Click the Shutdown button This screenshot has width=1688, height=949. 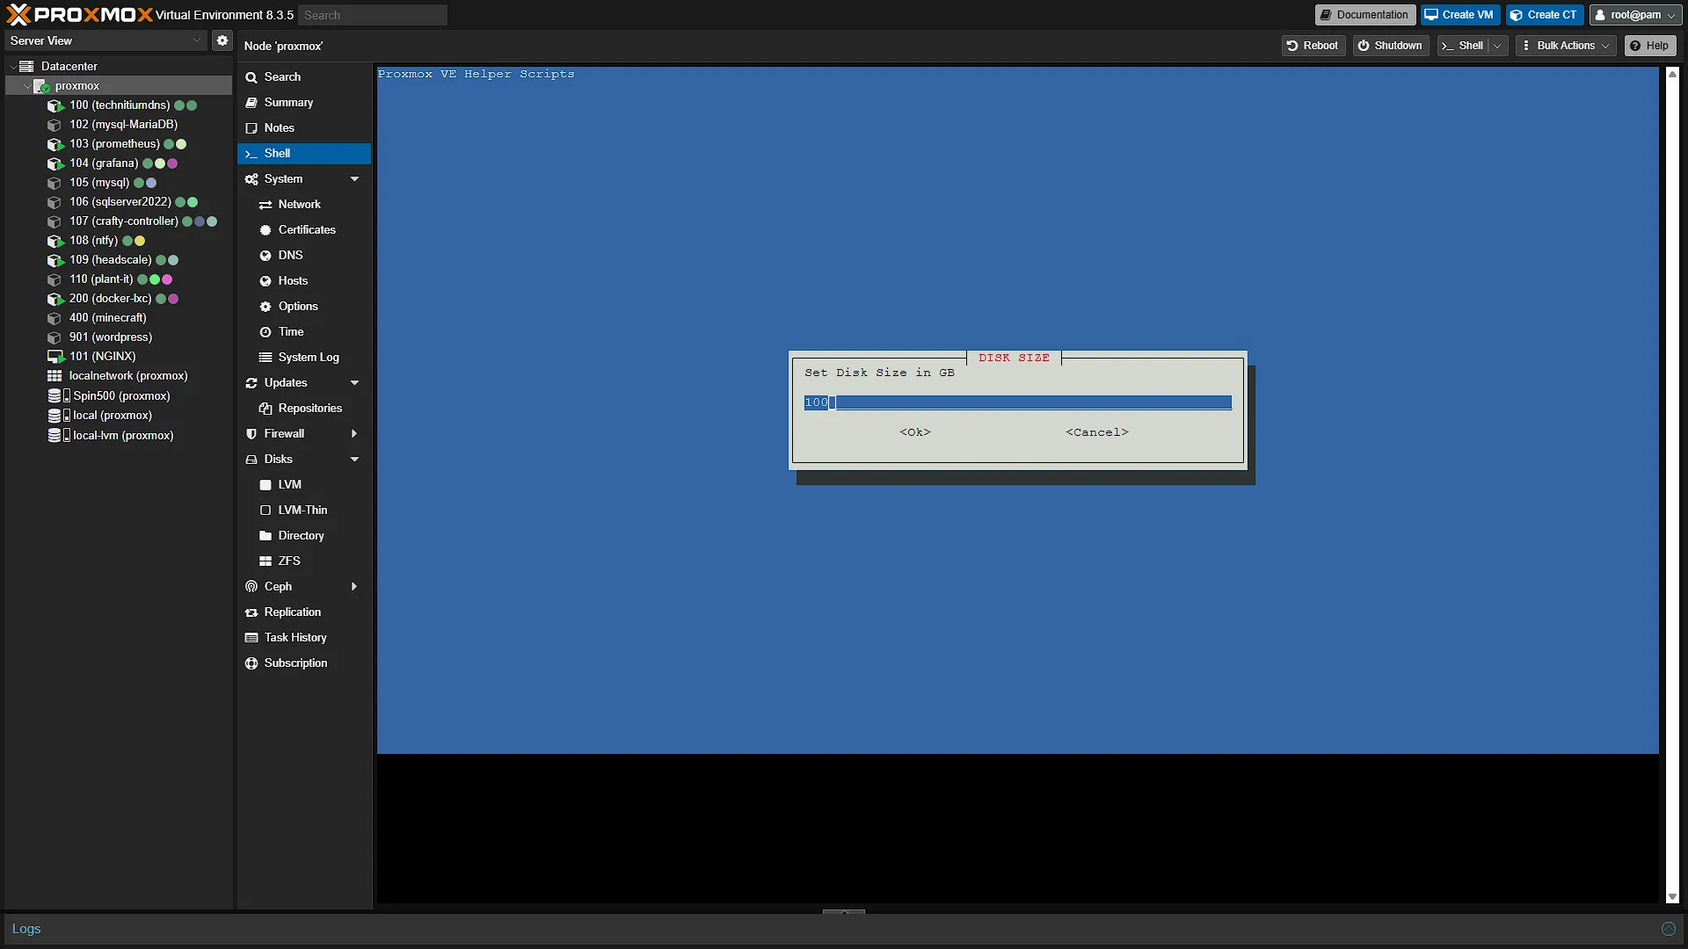[1391, 46]
